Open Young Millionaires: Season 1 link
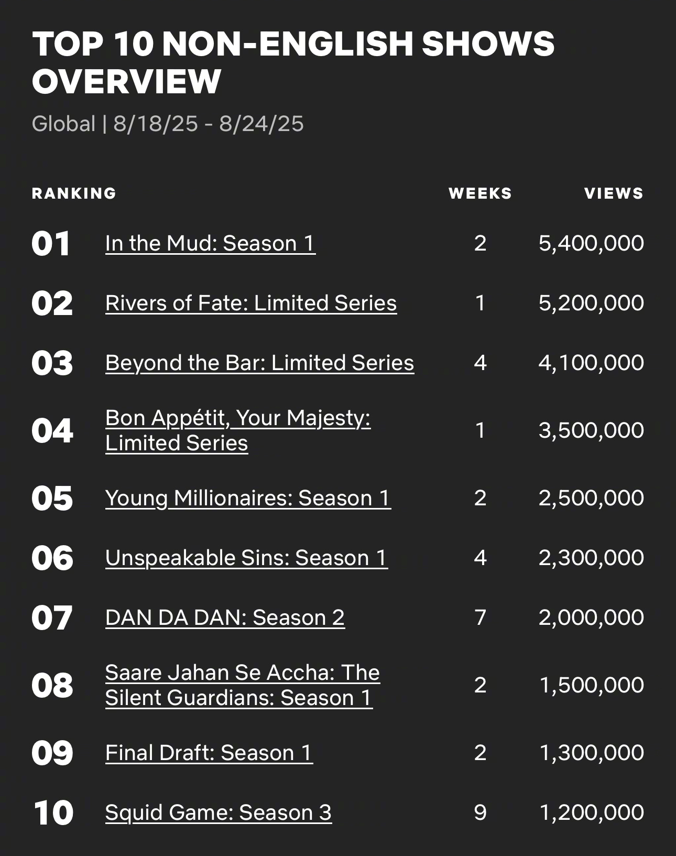This screenshot has height=856, width=676. tap(248, 498)
